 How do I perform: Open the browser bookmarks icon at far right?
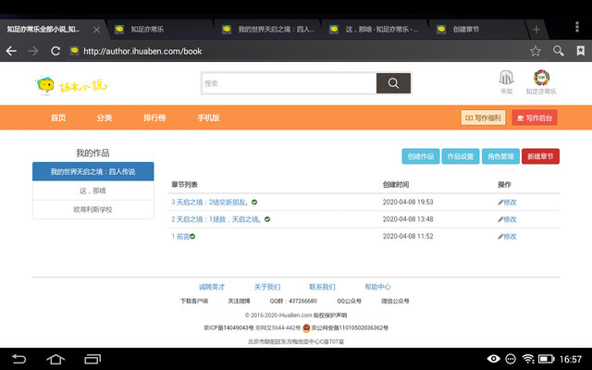click(x=580, y=51)
